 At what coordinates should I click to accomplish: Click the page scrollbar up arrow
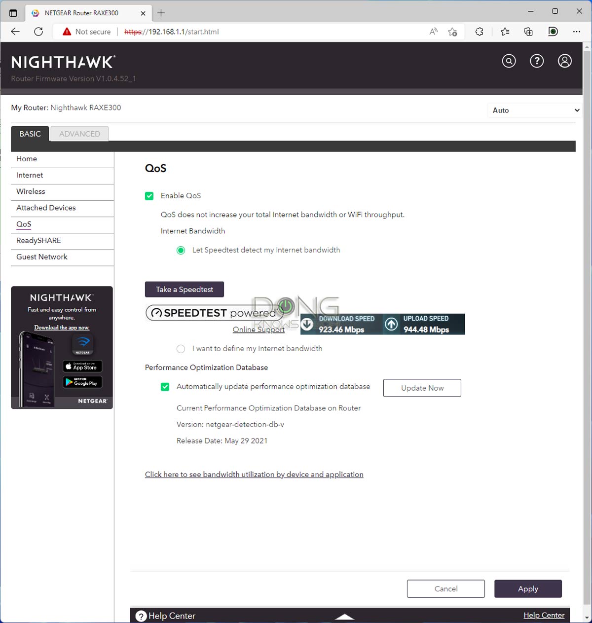coord(587,47)
